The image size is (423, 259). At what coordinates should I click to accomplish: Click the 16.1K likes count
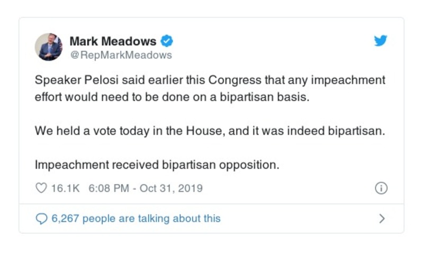pos(65,188)
